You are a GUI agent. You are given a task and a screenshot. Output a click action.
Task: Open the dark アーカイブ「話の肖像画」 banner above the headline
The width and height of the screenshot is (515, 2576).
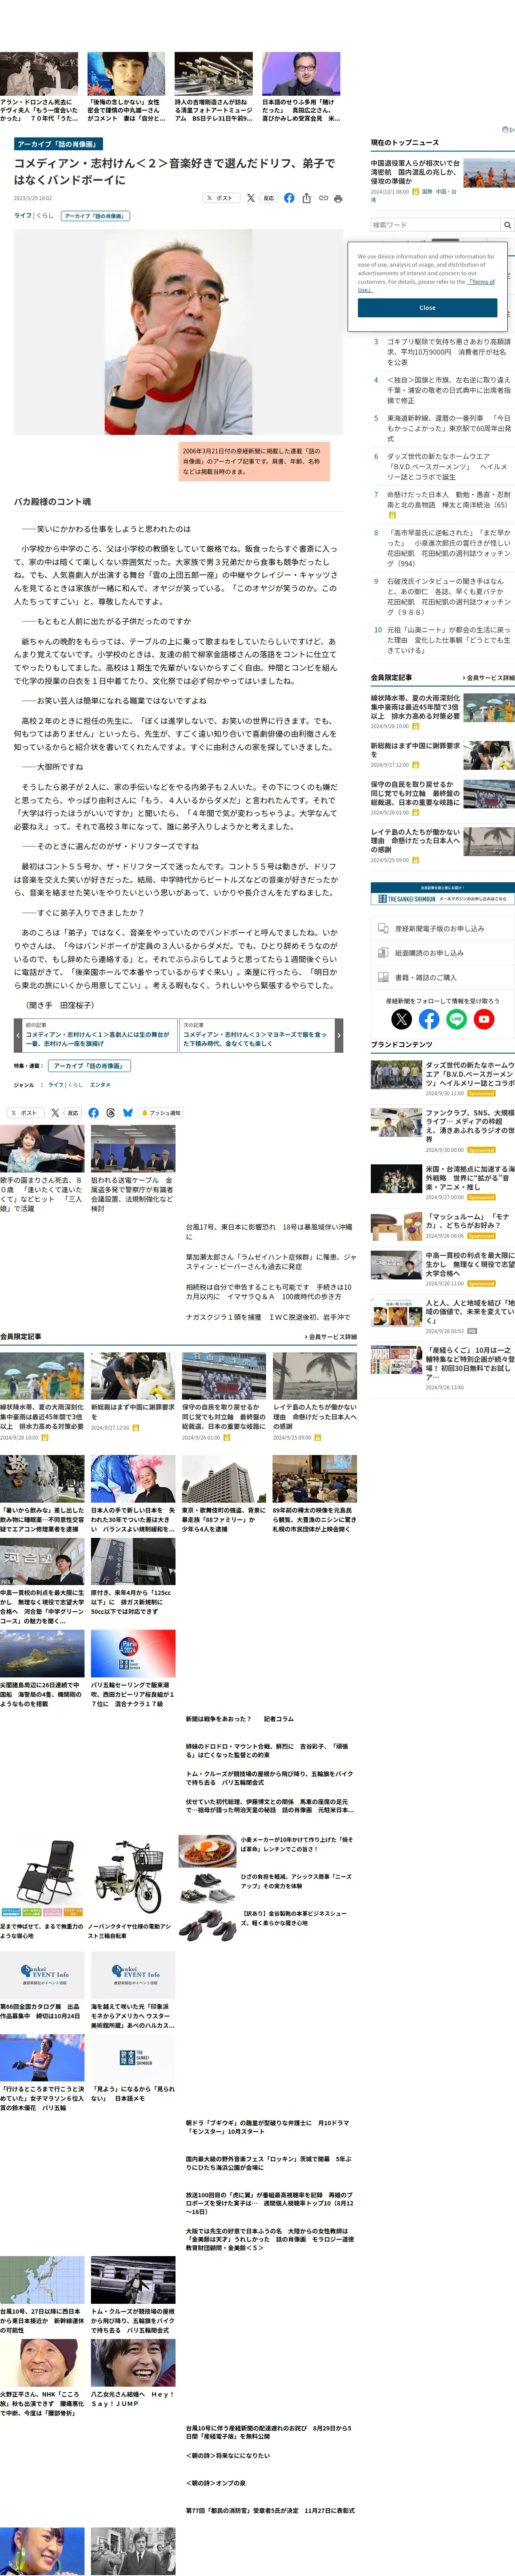(58, 144)
